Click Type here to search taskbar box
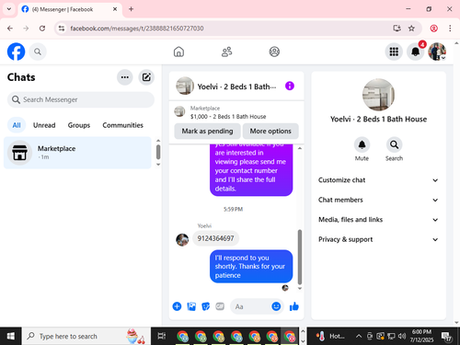The height and width of the screenshot is (345, 460). coord(86,336)
